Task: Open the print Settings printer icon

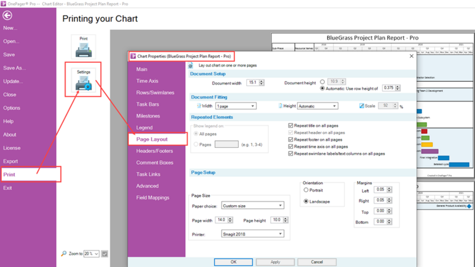Action: (x=84, y=81)
